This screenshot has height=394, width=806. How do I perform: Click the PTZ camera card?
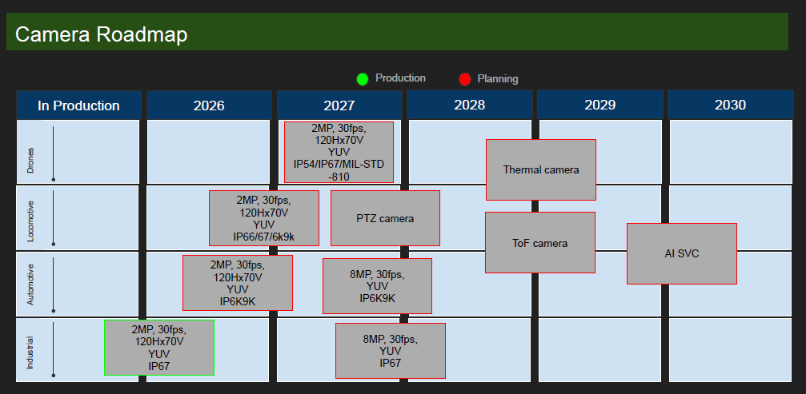pos(385,218)
